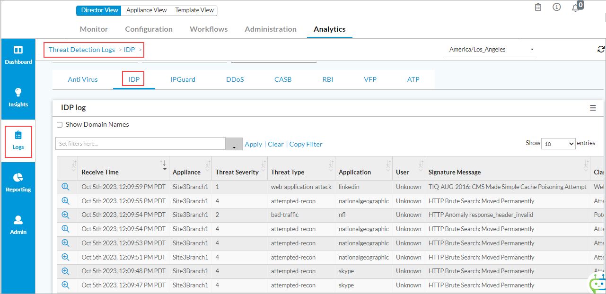Open IDP log hamburger menu
This screenshot has height=294, width=606.
click(x=593, y=108)
